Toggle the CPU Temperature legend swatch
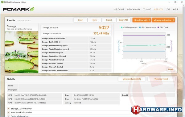The width and height of the screenshot is (185, 117). tap(122, 27)
